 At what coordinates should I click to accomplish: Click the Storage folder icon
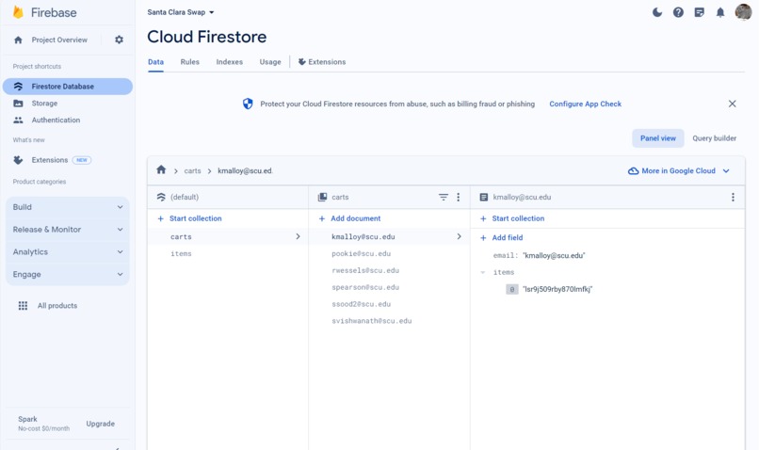[x=19, y=103]
